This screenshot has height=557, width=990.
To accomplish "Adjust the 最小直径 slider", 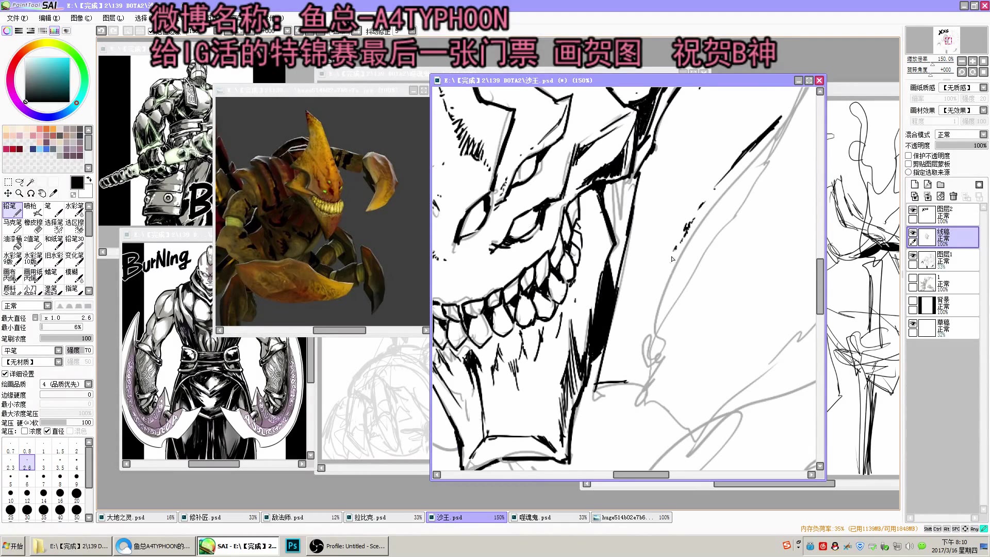I will click(61, 327).
